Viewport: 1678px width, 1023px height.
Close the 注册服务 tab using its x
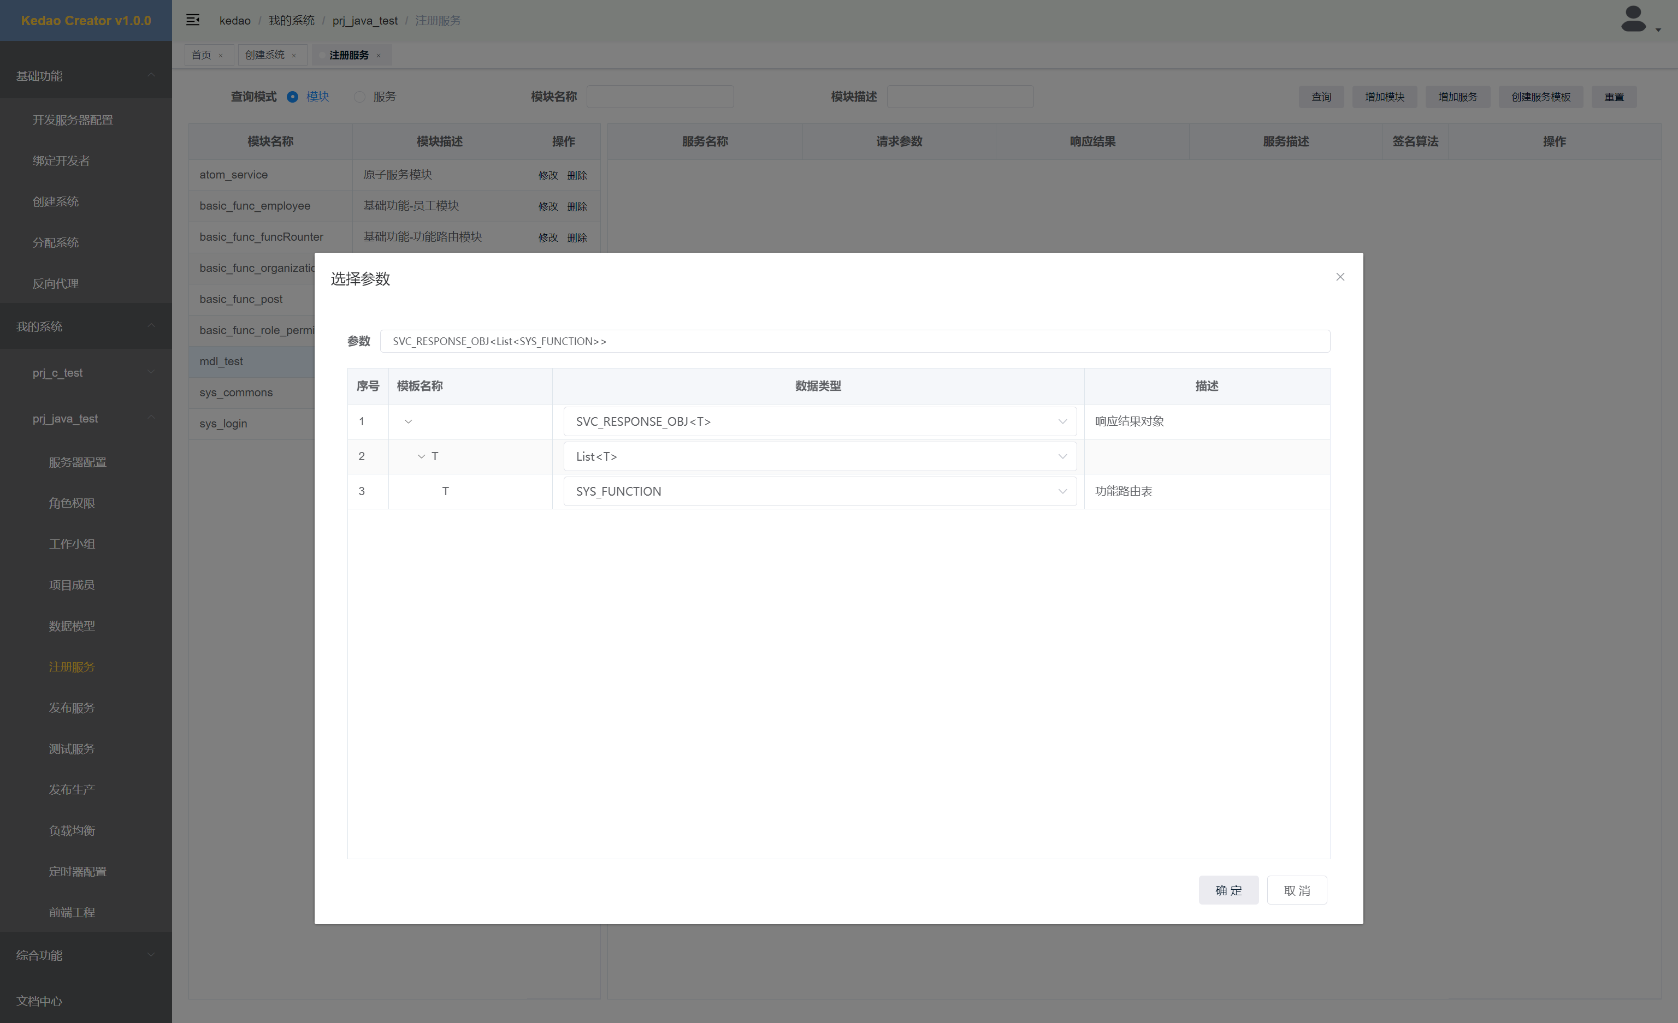click(379, 56)
